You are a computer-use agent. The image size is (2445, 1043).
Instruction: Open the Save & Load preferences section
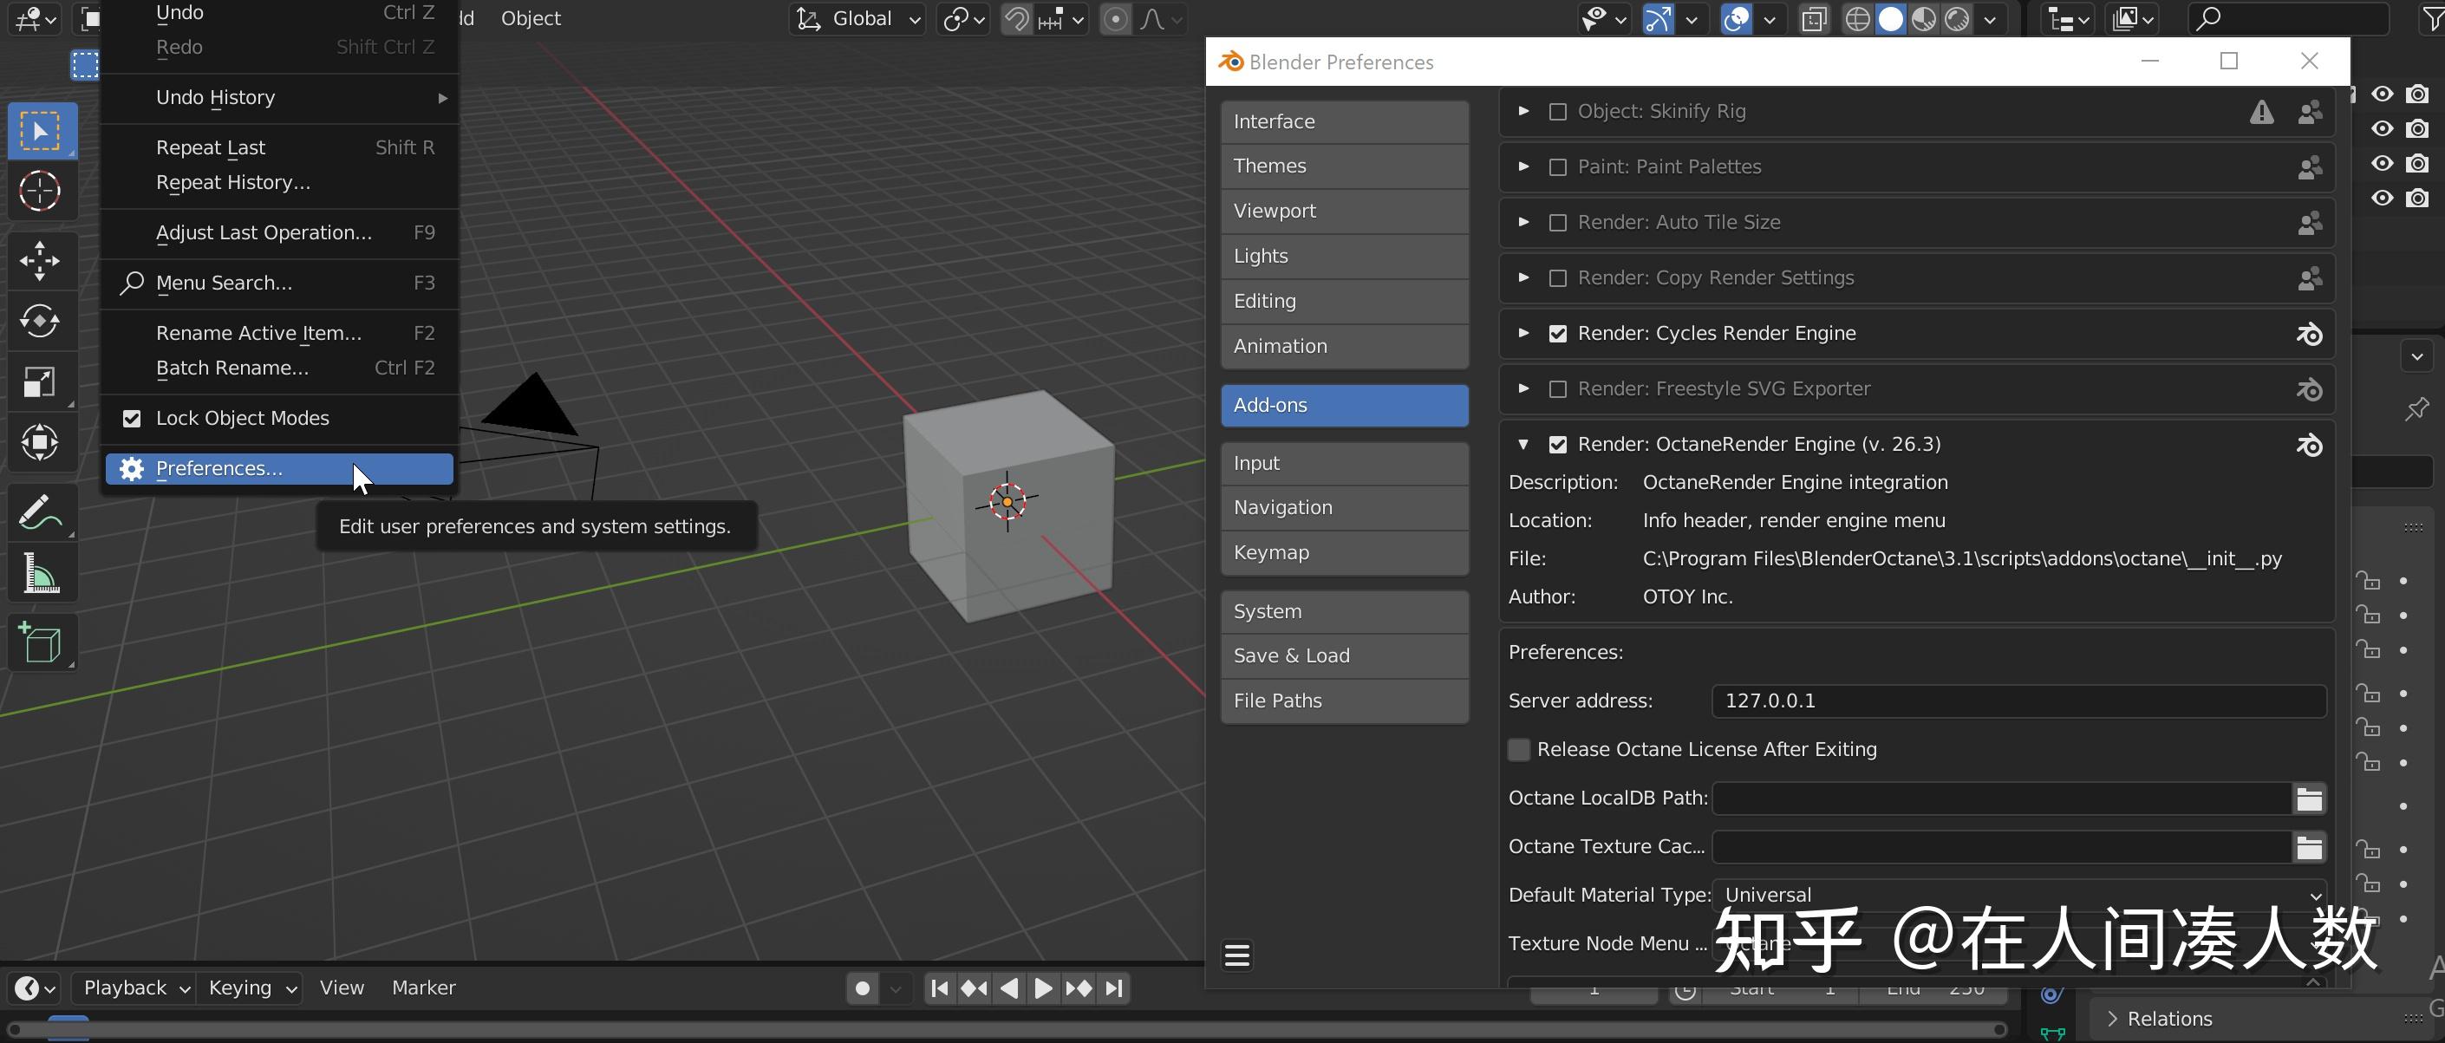point(1344,655)
